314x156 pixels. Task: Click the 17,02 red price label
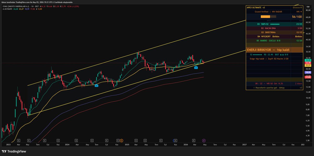[308, 77]
